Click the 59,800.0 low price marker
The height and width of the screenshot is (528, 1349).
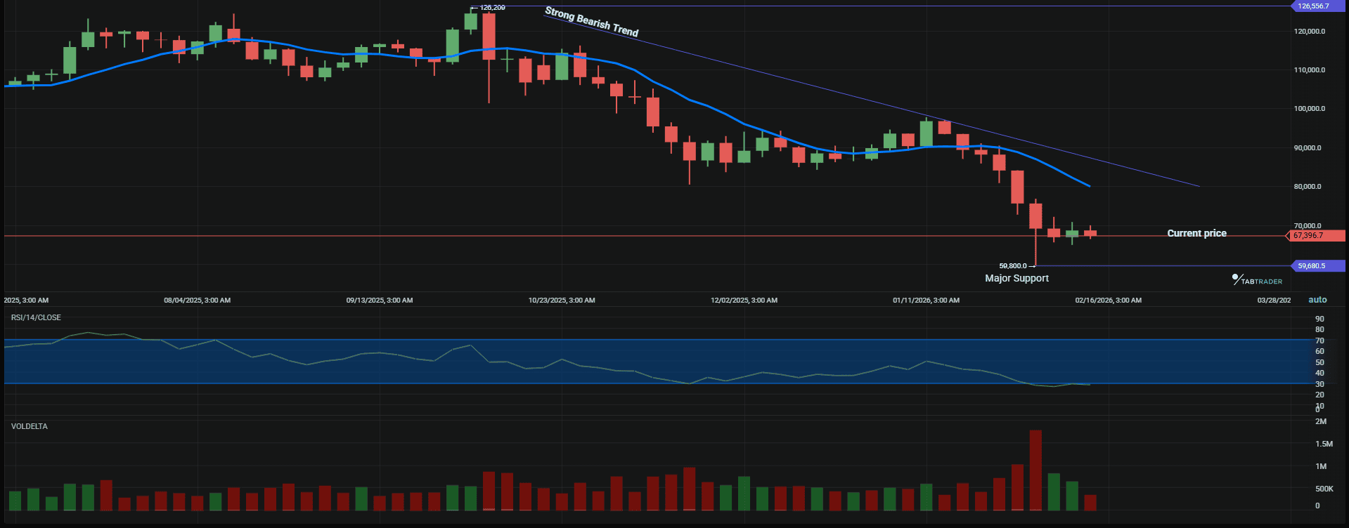[1013, 266]
